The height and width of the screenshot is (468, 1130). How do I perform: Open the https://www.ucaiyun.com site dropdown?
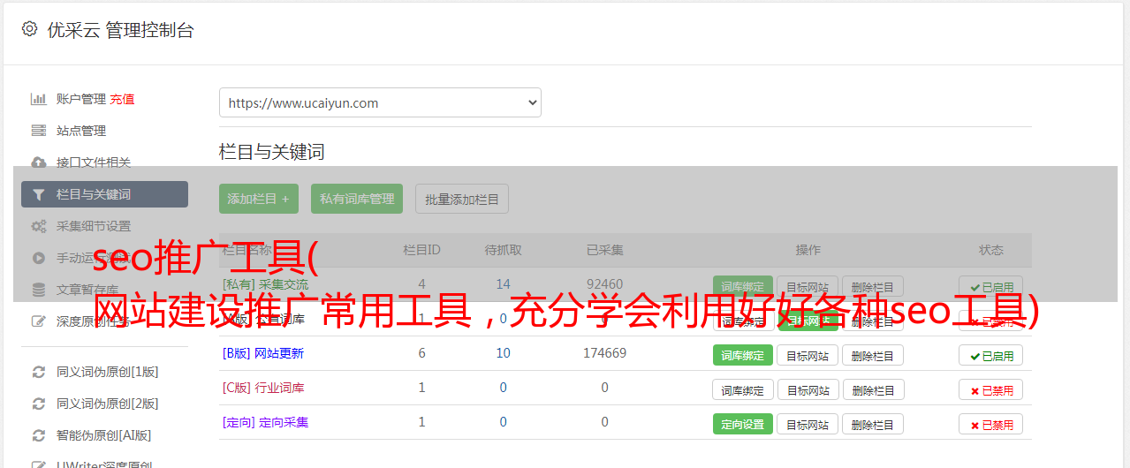380,102
